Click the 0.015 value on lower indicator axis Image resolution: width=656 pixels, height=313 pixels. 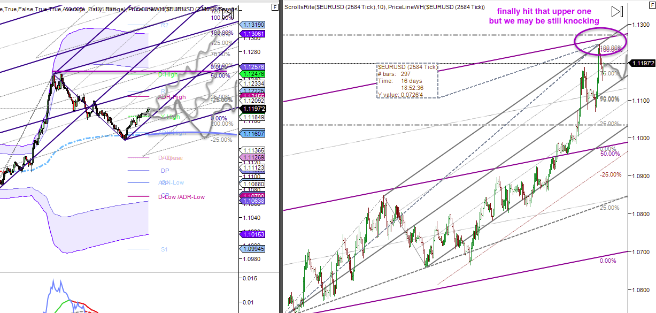pyautogui.click(x=250, y=278)
